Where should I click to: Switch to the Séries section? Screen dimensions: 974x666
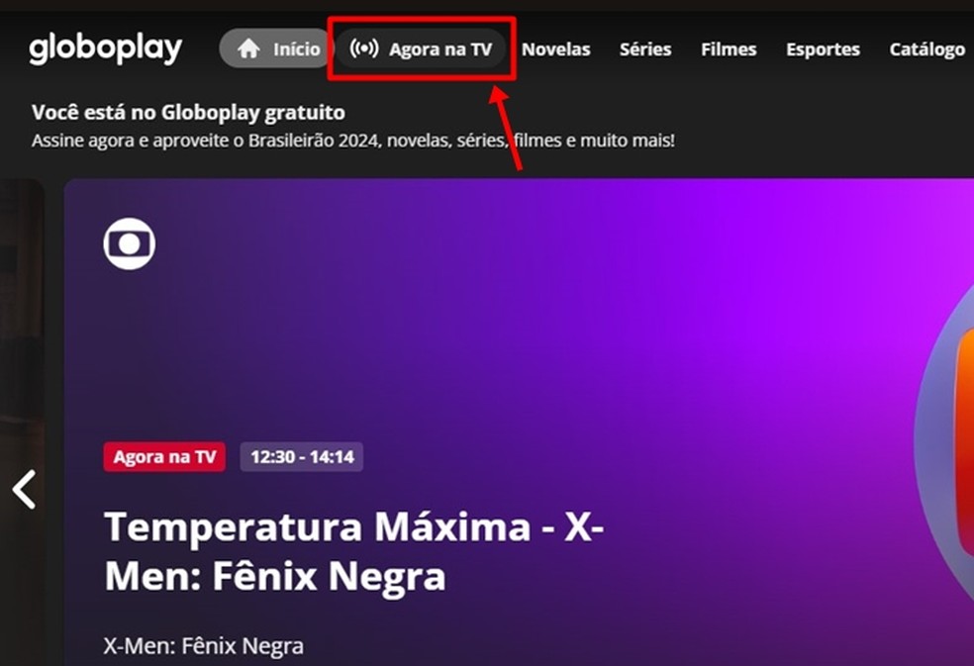click(645, 49)
